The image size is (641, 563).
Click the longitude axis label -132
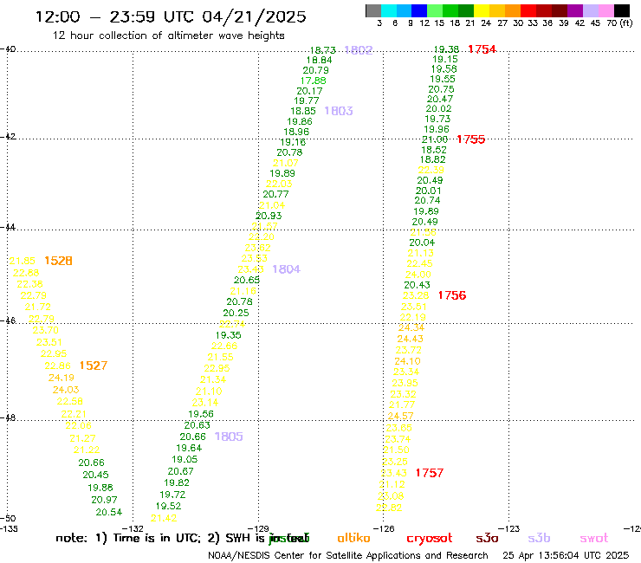(x=133, y=528)
